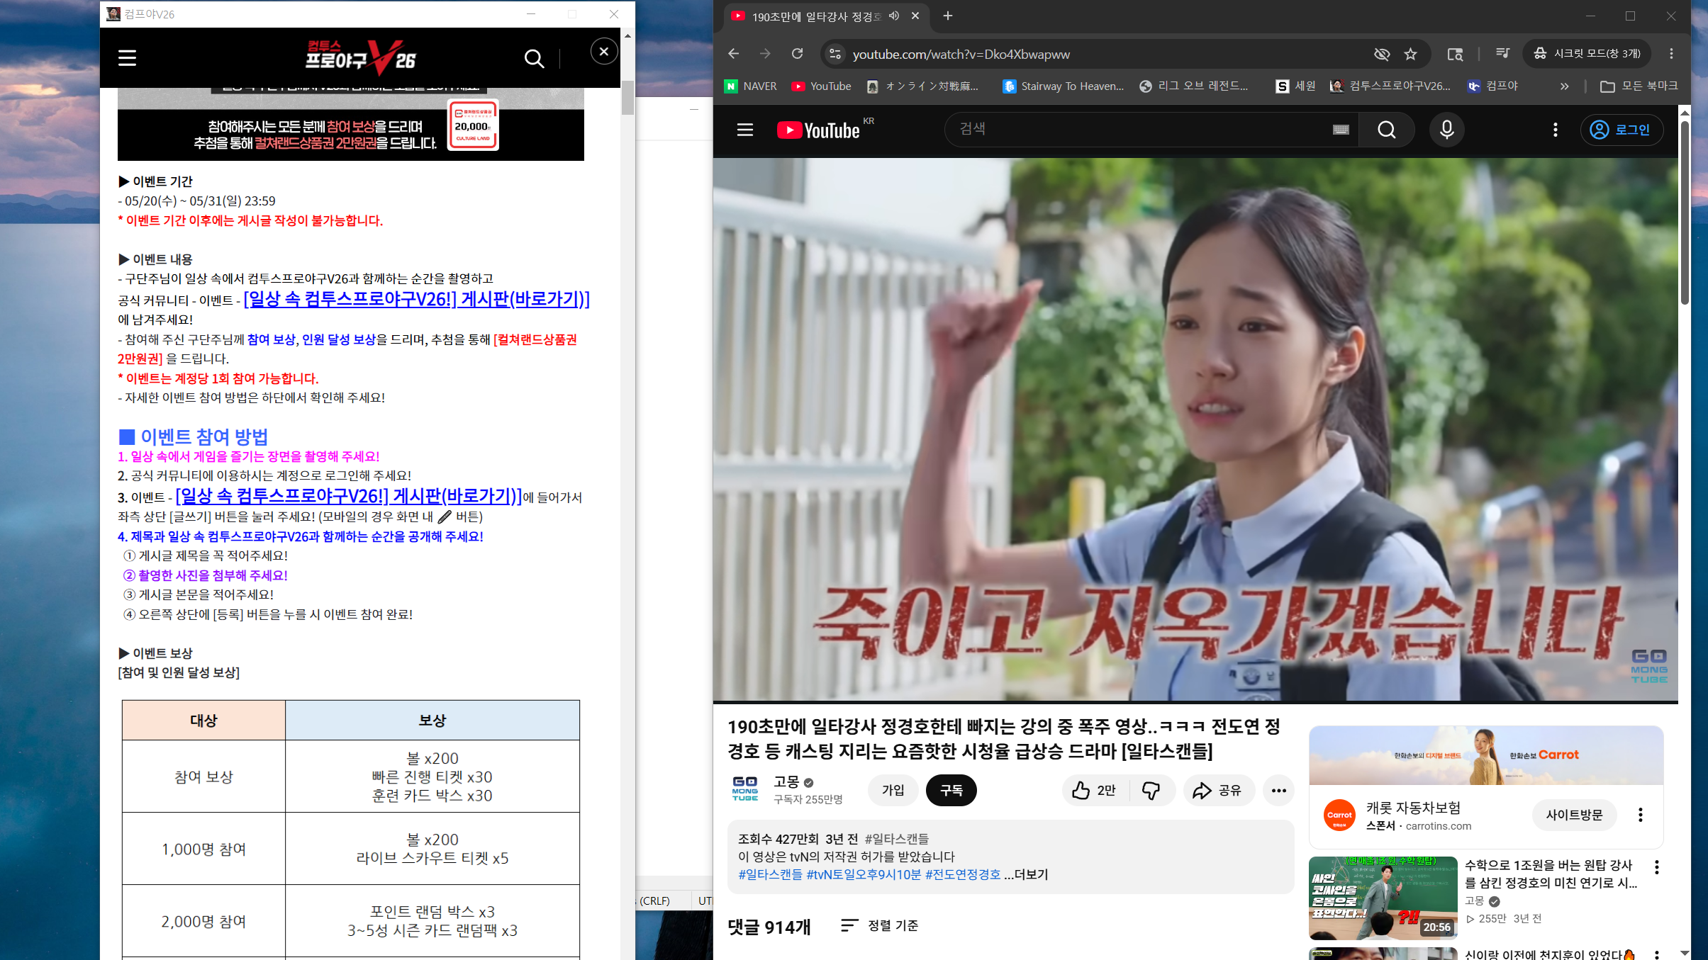Dislike the video

click(x=1151, y=790)
